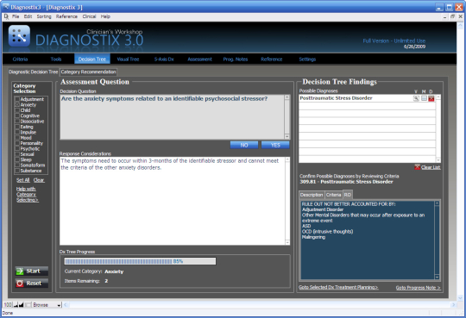Open the Help menu
This screenshot has height=318, width=466.
(105, 16)
